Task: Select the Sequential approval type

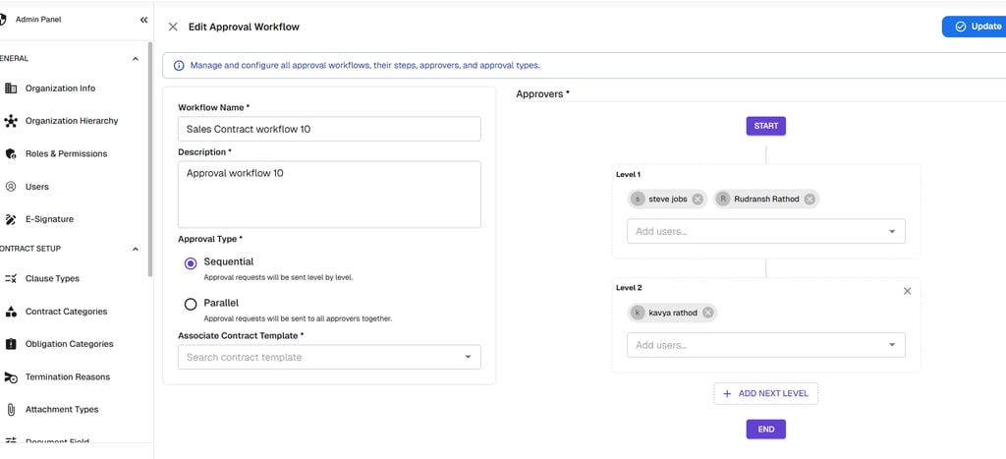Action: click(x=191, y=262)
